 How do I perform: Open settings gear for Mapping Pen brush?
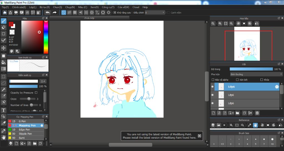tap(42, 125)
